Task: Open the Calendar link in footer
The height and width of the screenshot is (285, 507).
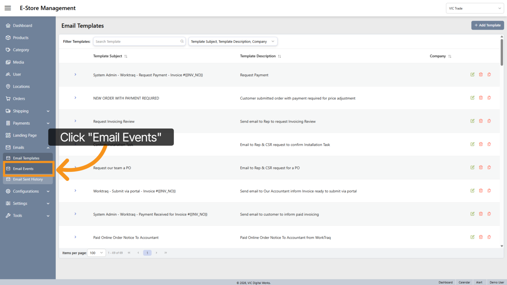Action: (464, 282)
